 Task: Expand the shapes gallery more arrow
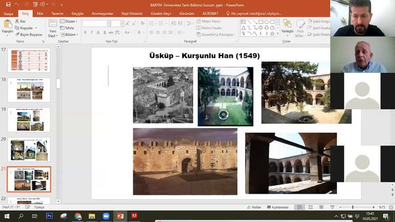(278, 33)
